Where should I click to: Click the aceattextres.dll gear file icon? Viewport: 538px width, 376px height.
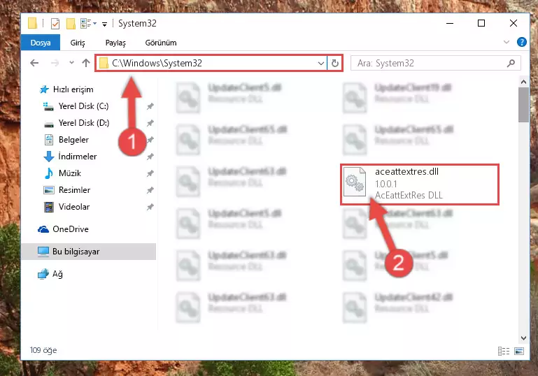[355, 182]
